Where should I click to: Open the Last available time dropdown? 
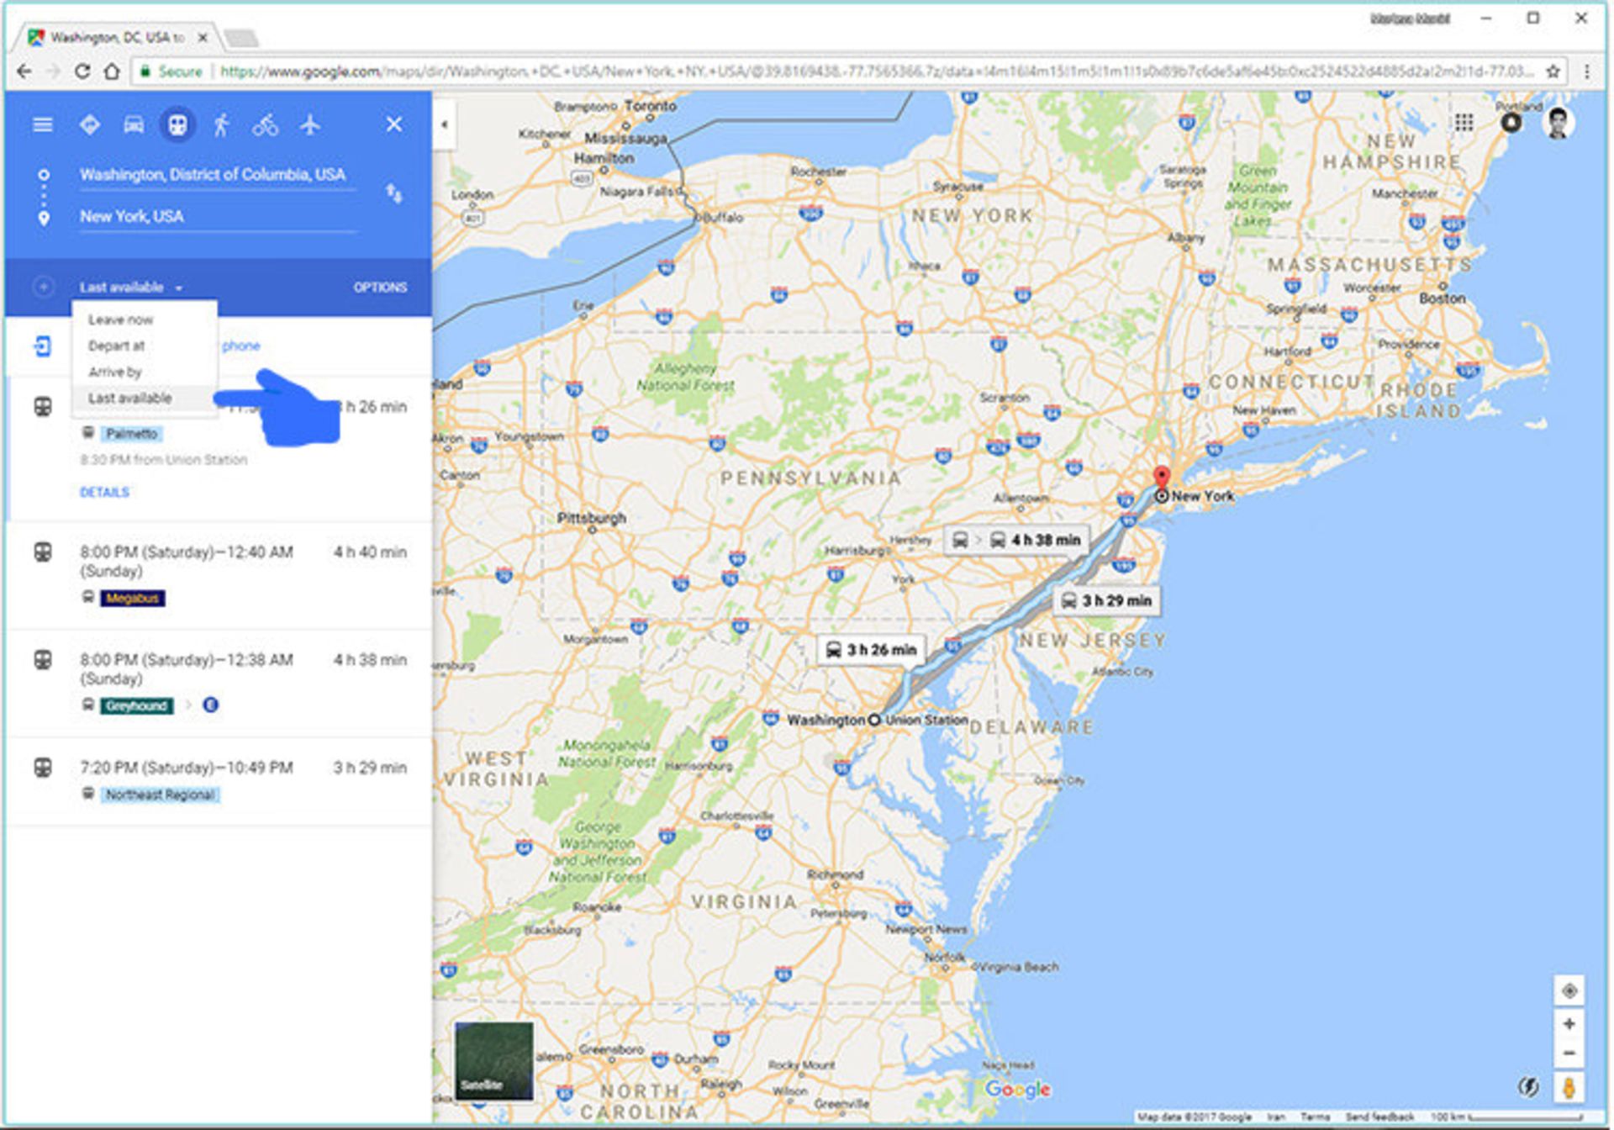(x=130, y=288)
